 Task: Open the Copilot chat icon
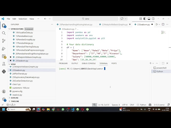tap(122, 19)
